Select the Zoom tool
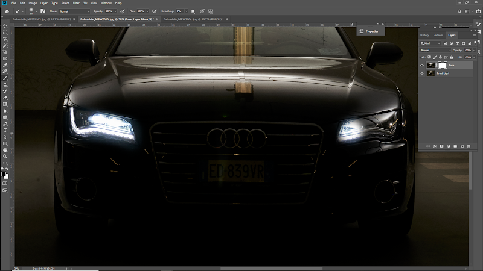The height and width of the screenshot is (271, 483). point(5,157)
